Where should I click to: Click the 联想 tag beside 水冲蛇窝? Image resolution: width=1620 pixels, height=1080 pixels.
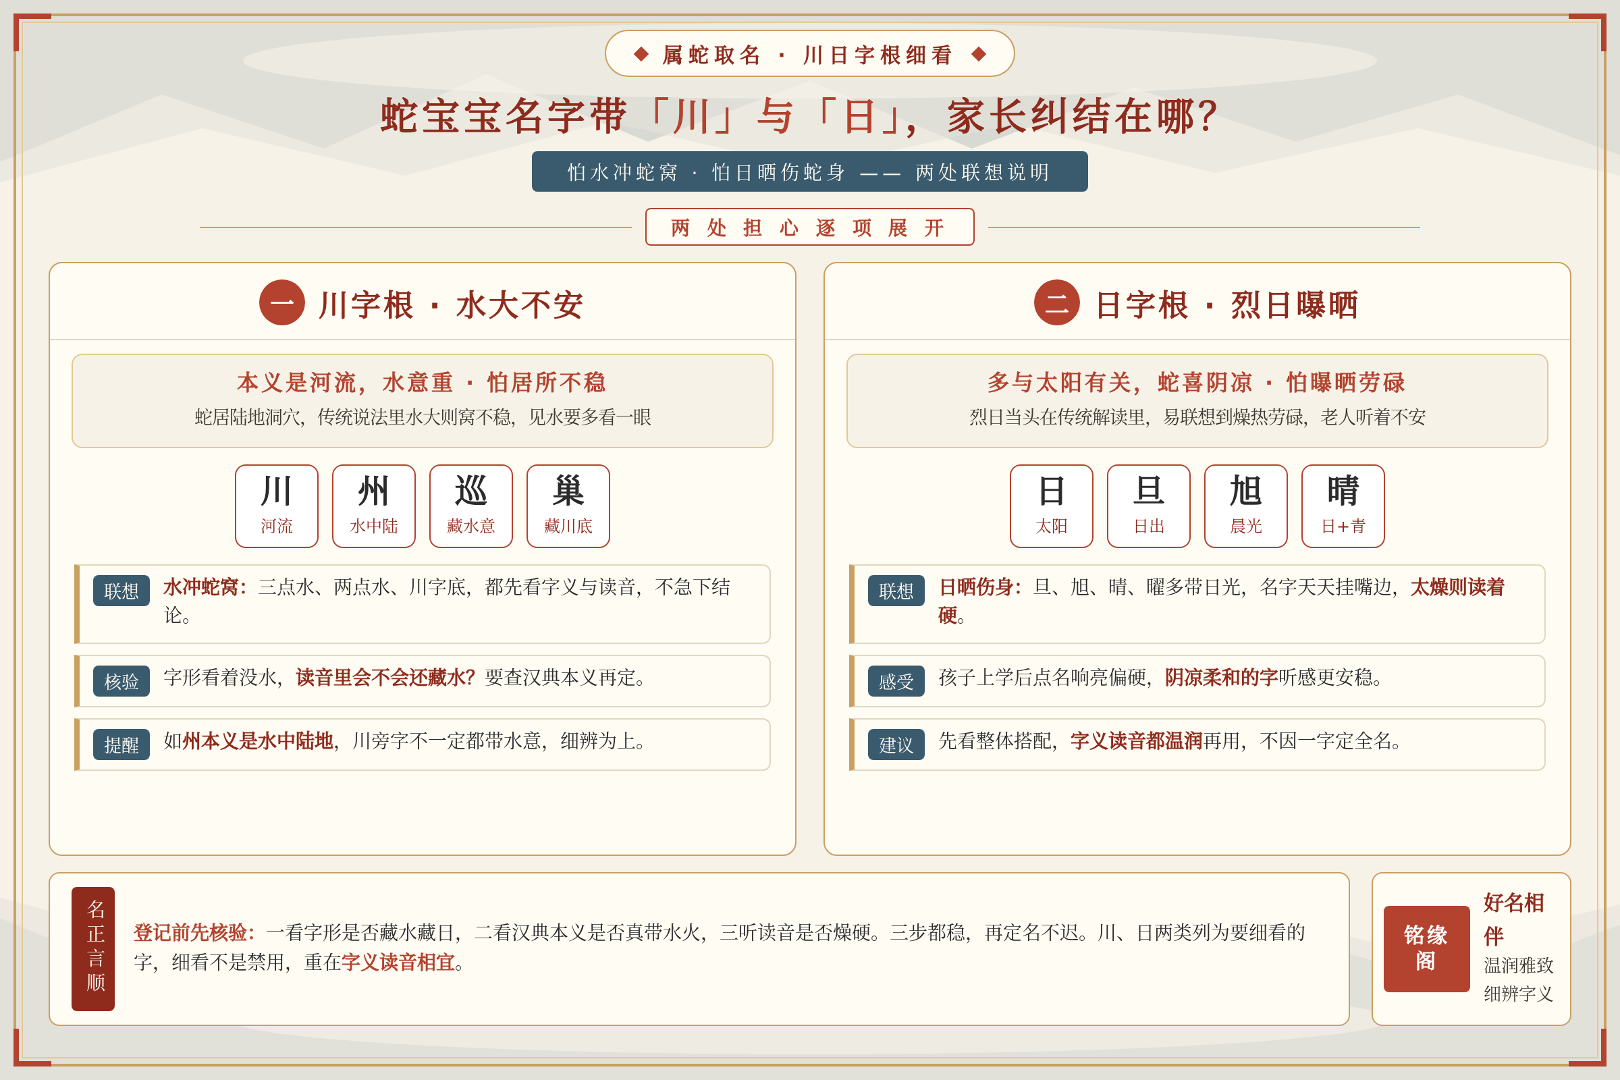[122, 591]
